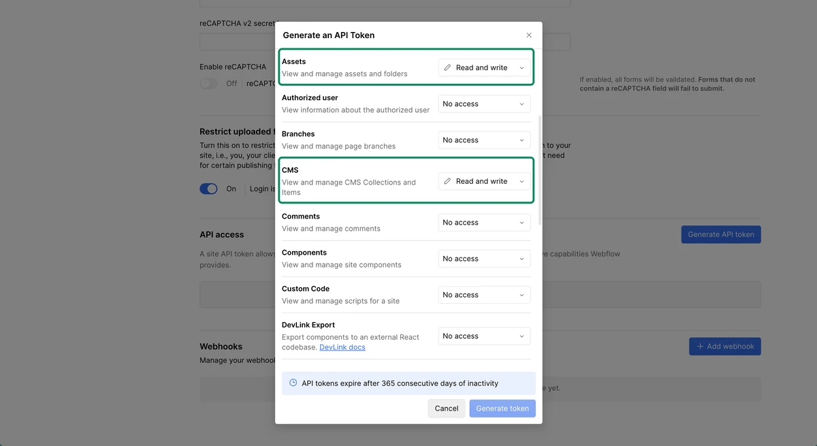Click the Comments permission label
This screenshot has width=817, height=446.
point(301,216)
